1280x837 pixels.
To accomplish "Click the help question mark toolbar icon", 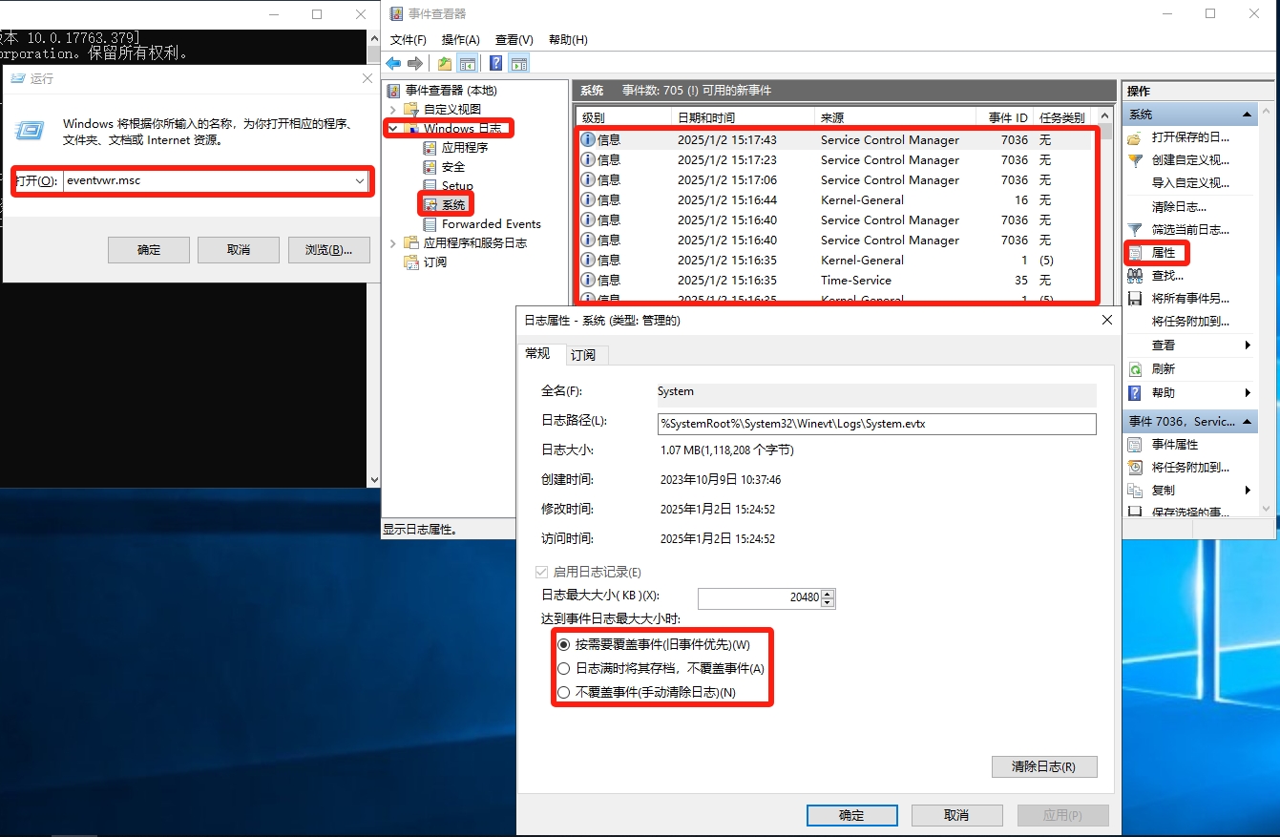I will (x=493, y=63).
